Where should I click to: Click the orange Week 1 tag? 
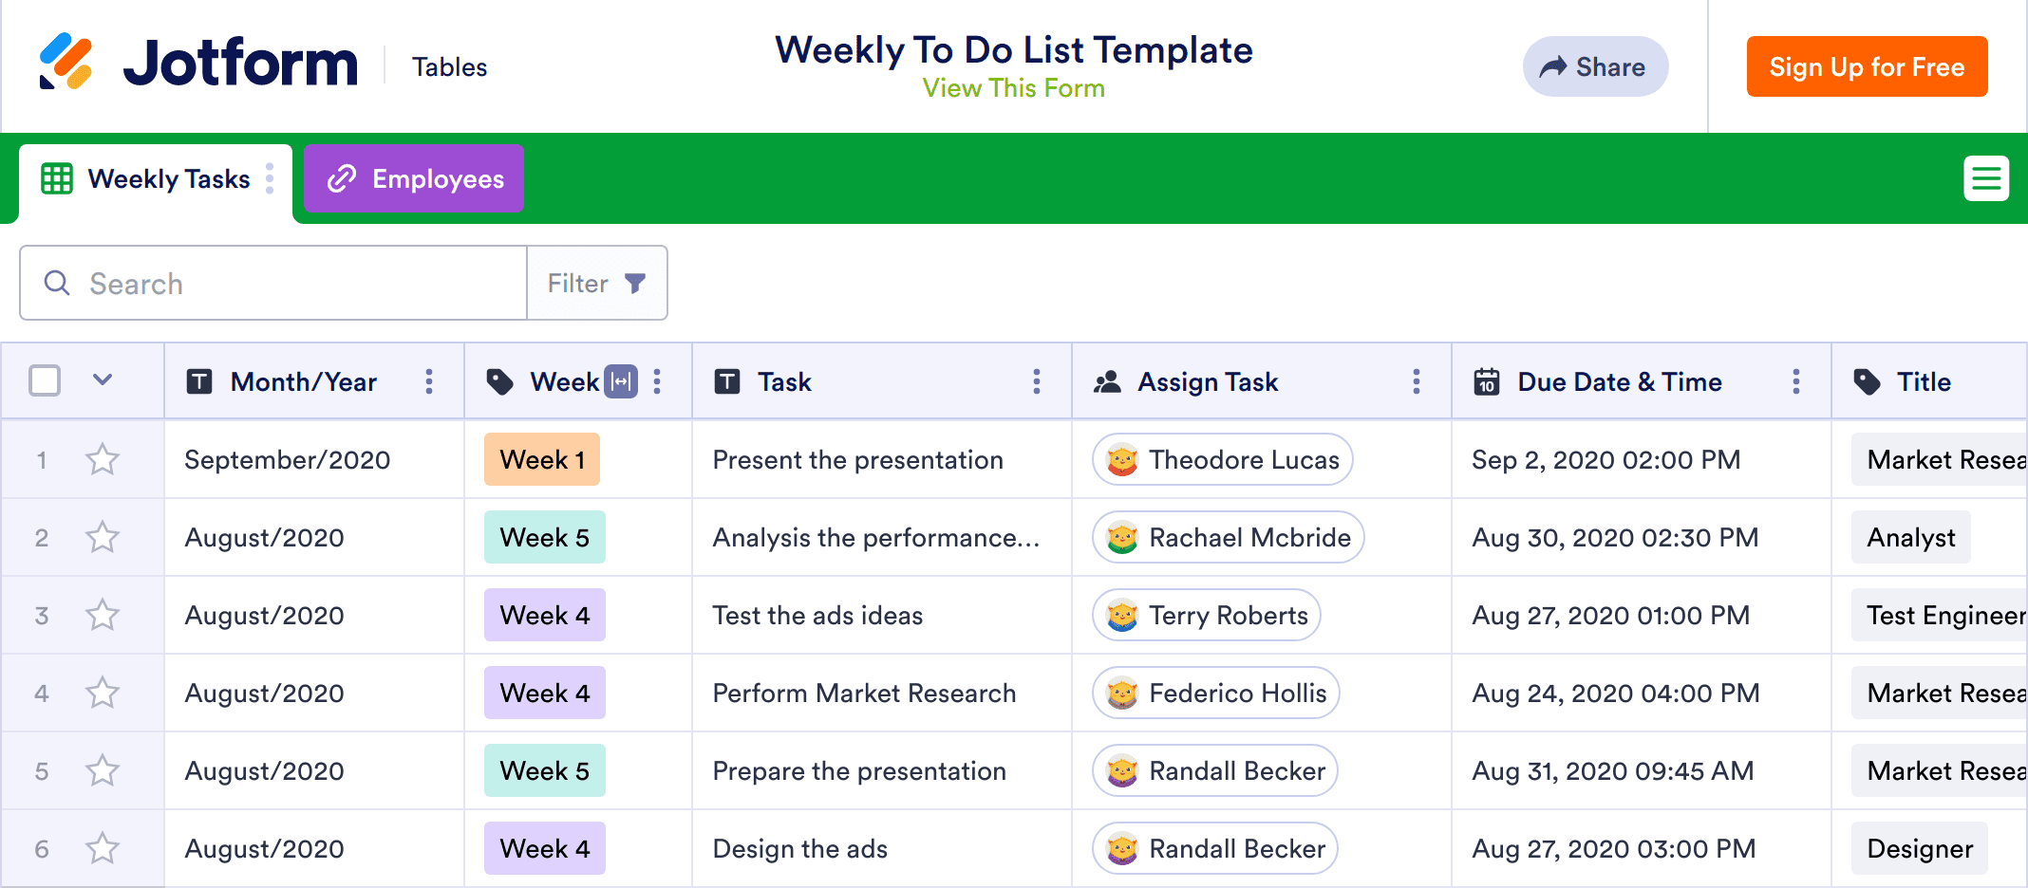pos(541,460)
